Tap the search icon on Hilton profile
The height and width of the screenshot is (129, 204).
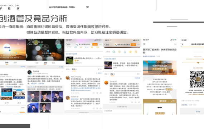click(18, 44)
